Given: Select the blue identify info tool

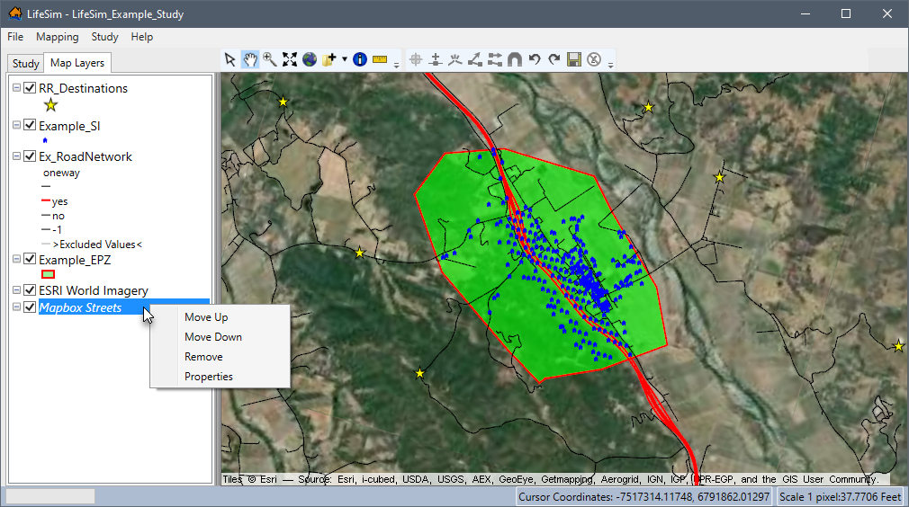Looking at the screenshot, I should (360, 59).
